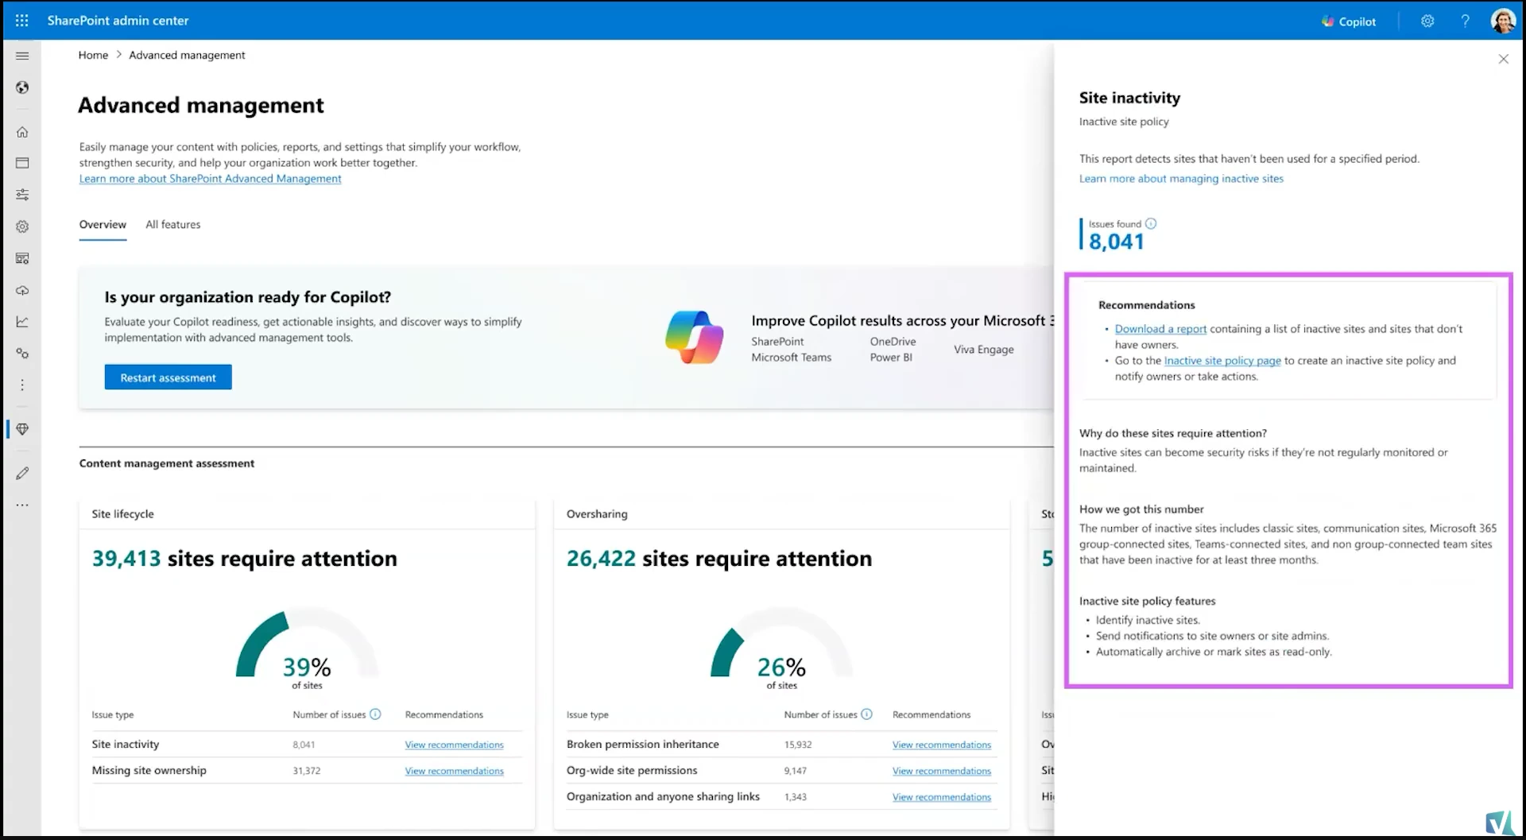Go to Home icon in sidebar
Image resolution: width=1526 pixels, height=840 pixels.
22,132
